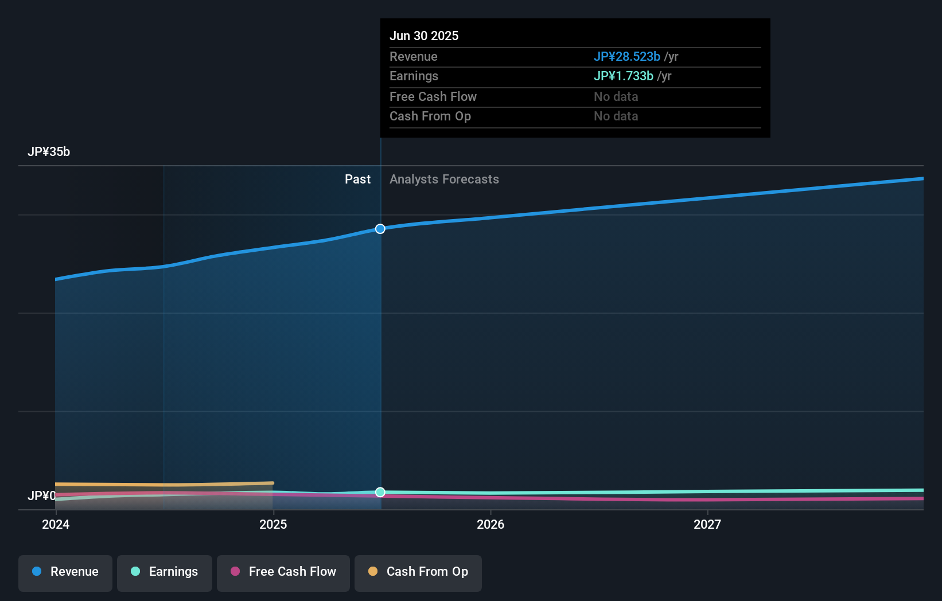Viewport: 942px width, 601px height.
Task: Click the Jun 30 2025 tooltip date
Action: tap(424, 36)
